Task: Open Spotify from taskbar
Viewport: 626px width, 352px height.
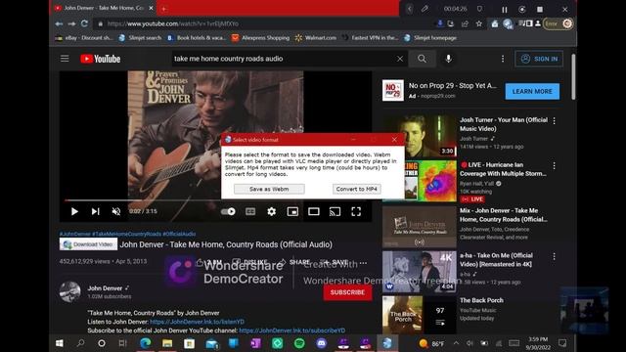Action: point(299,343)
